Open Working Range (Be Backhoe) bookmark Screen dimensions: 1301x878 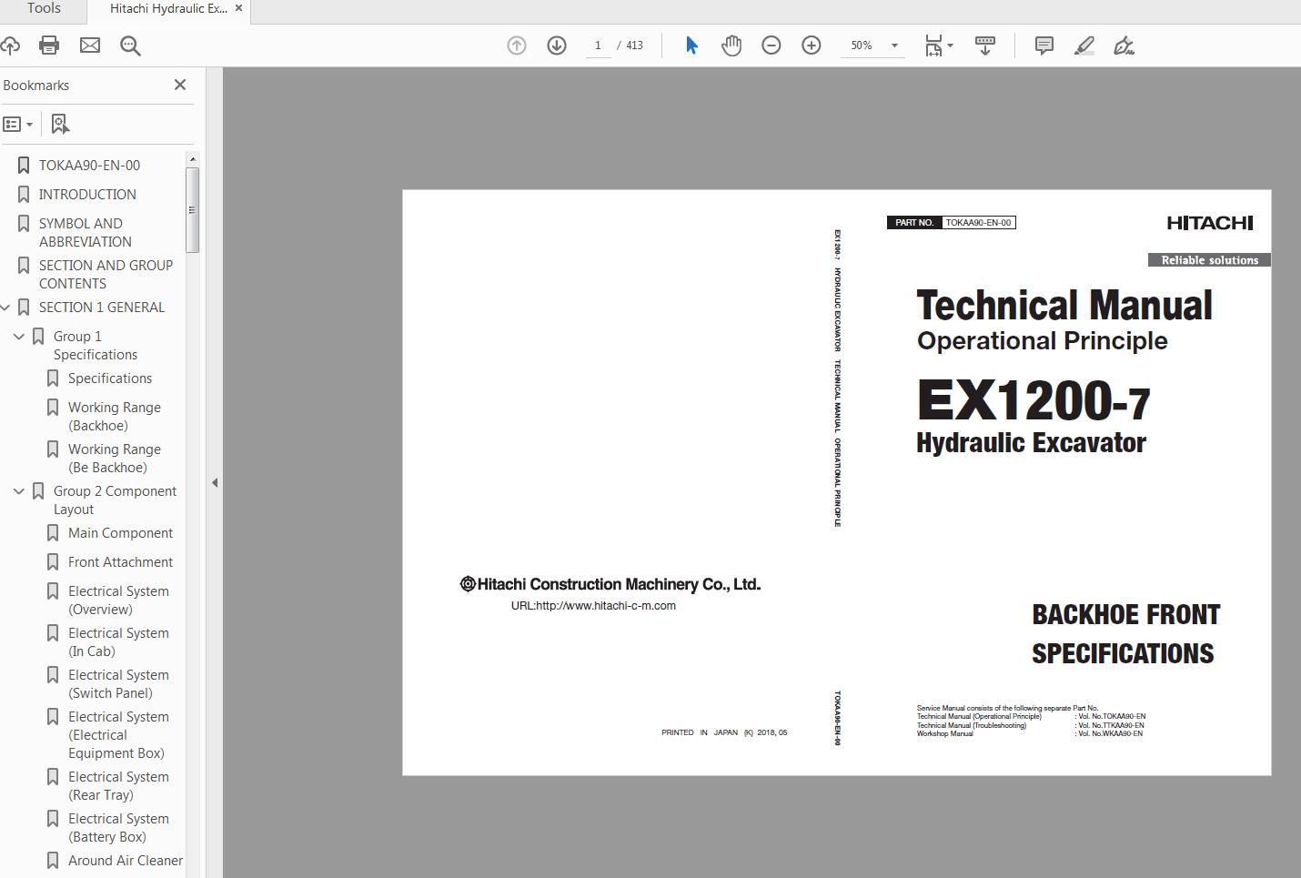point(115,459)
